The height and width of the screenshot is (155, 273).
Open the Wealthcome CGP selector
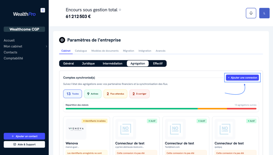24,29
